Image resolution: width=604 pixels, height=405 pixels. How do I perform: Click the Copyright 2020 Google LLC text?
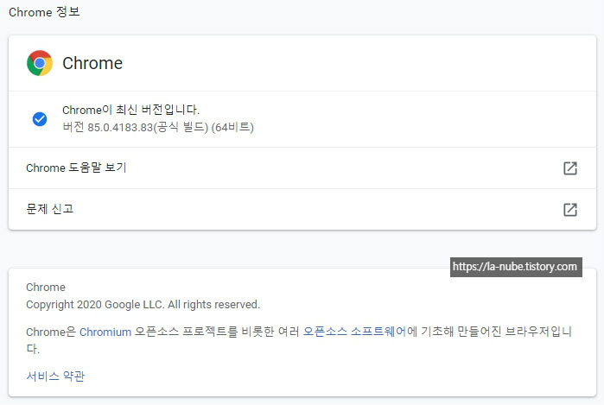tap(143, 305)
